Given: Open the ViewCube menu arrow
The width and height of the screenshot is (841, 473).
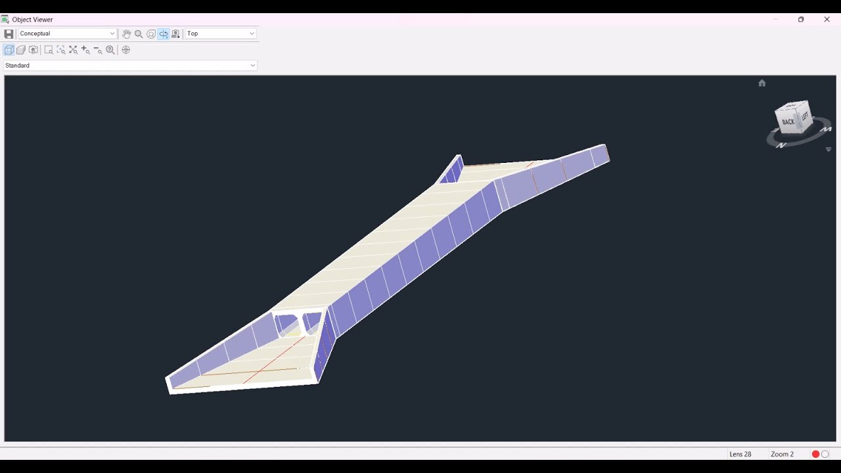Looking at the screenshot, I should 829,150.
